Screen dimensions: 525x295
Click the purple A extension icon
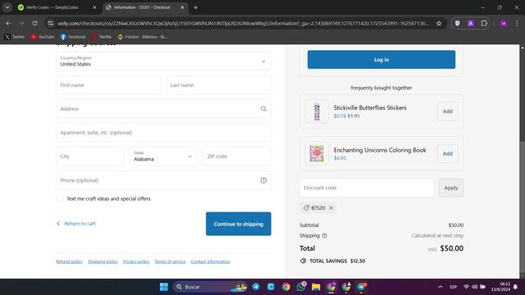[x=471, y=24]
